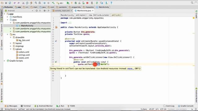Close the activity_main.xml tab
Screen dimensions: 198x111
coord(71,11)
